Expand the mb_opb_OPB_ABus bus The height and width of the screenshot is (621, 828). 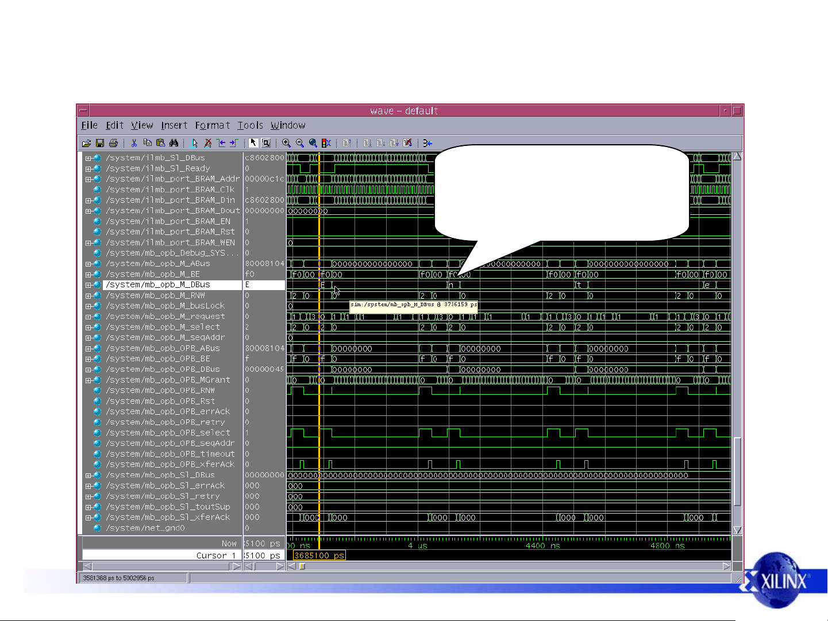(88, 349)
